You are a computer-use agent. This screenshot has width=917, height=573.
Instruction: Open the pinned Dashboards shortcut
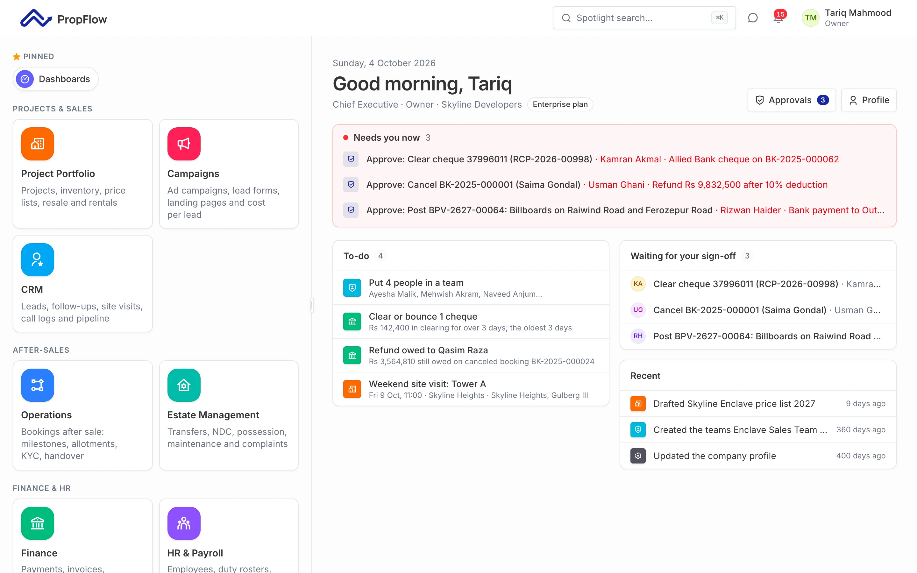coord(56,79)
